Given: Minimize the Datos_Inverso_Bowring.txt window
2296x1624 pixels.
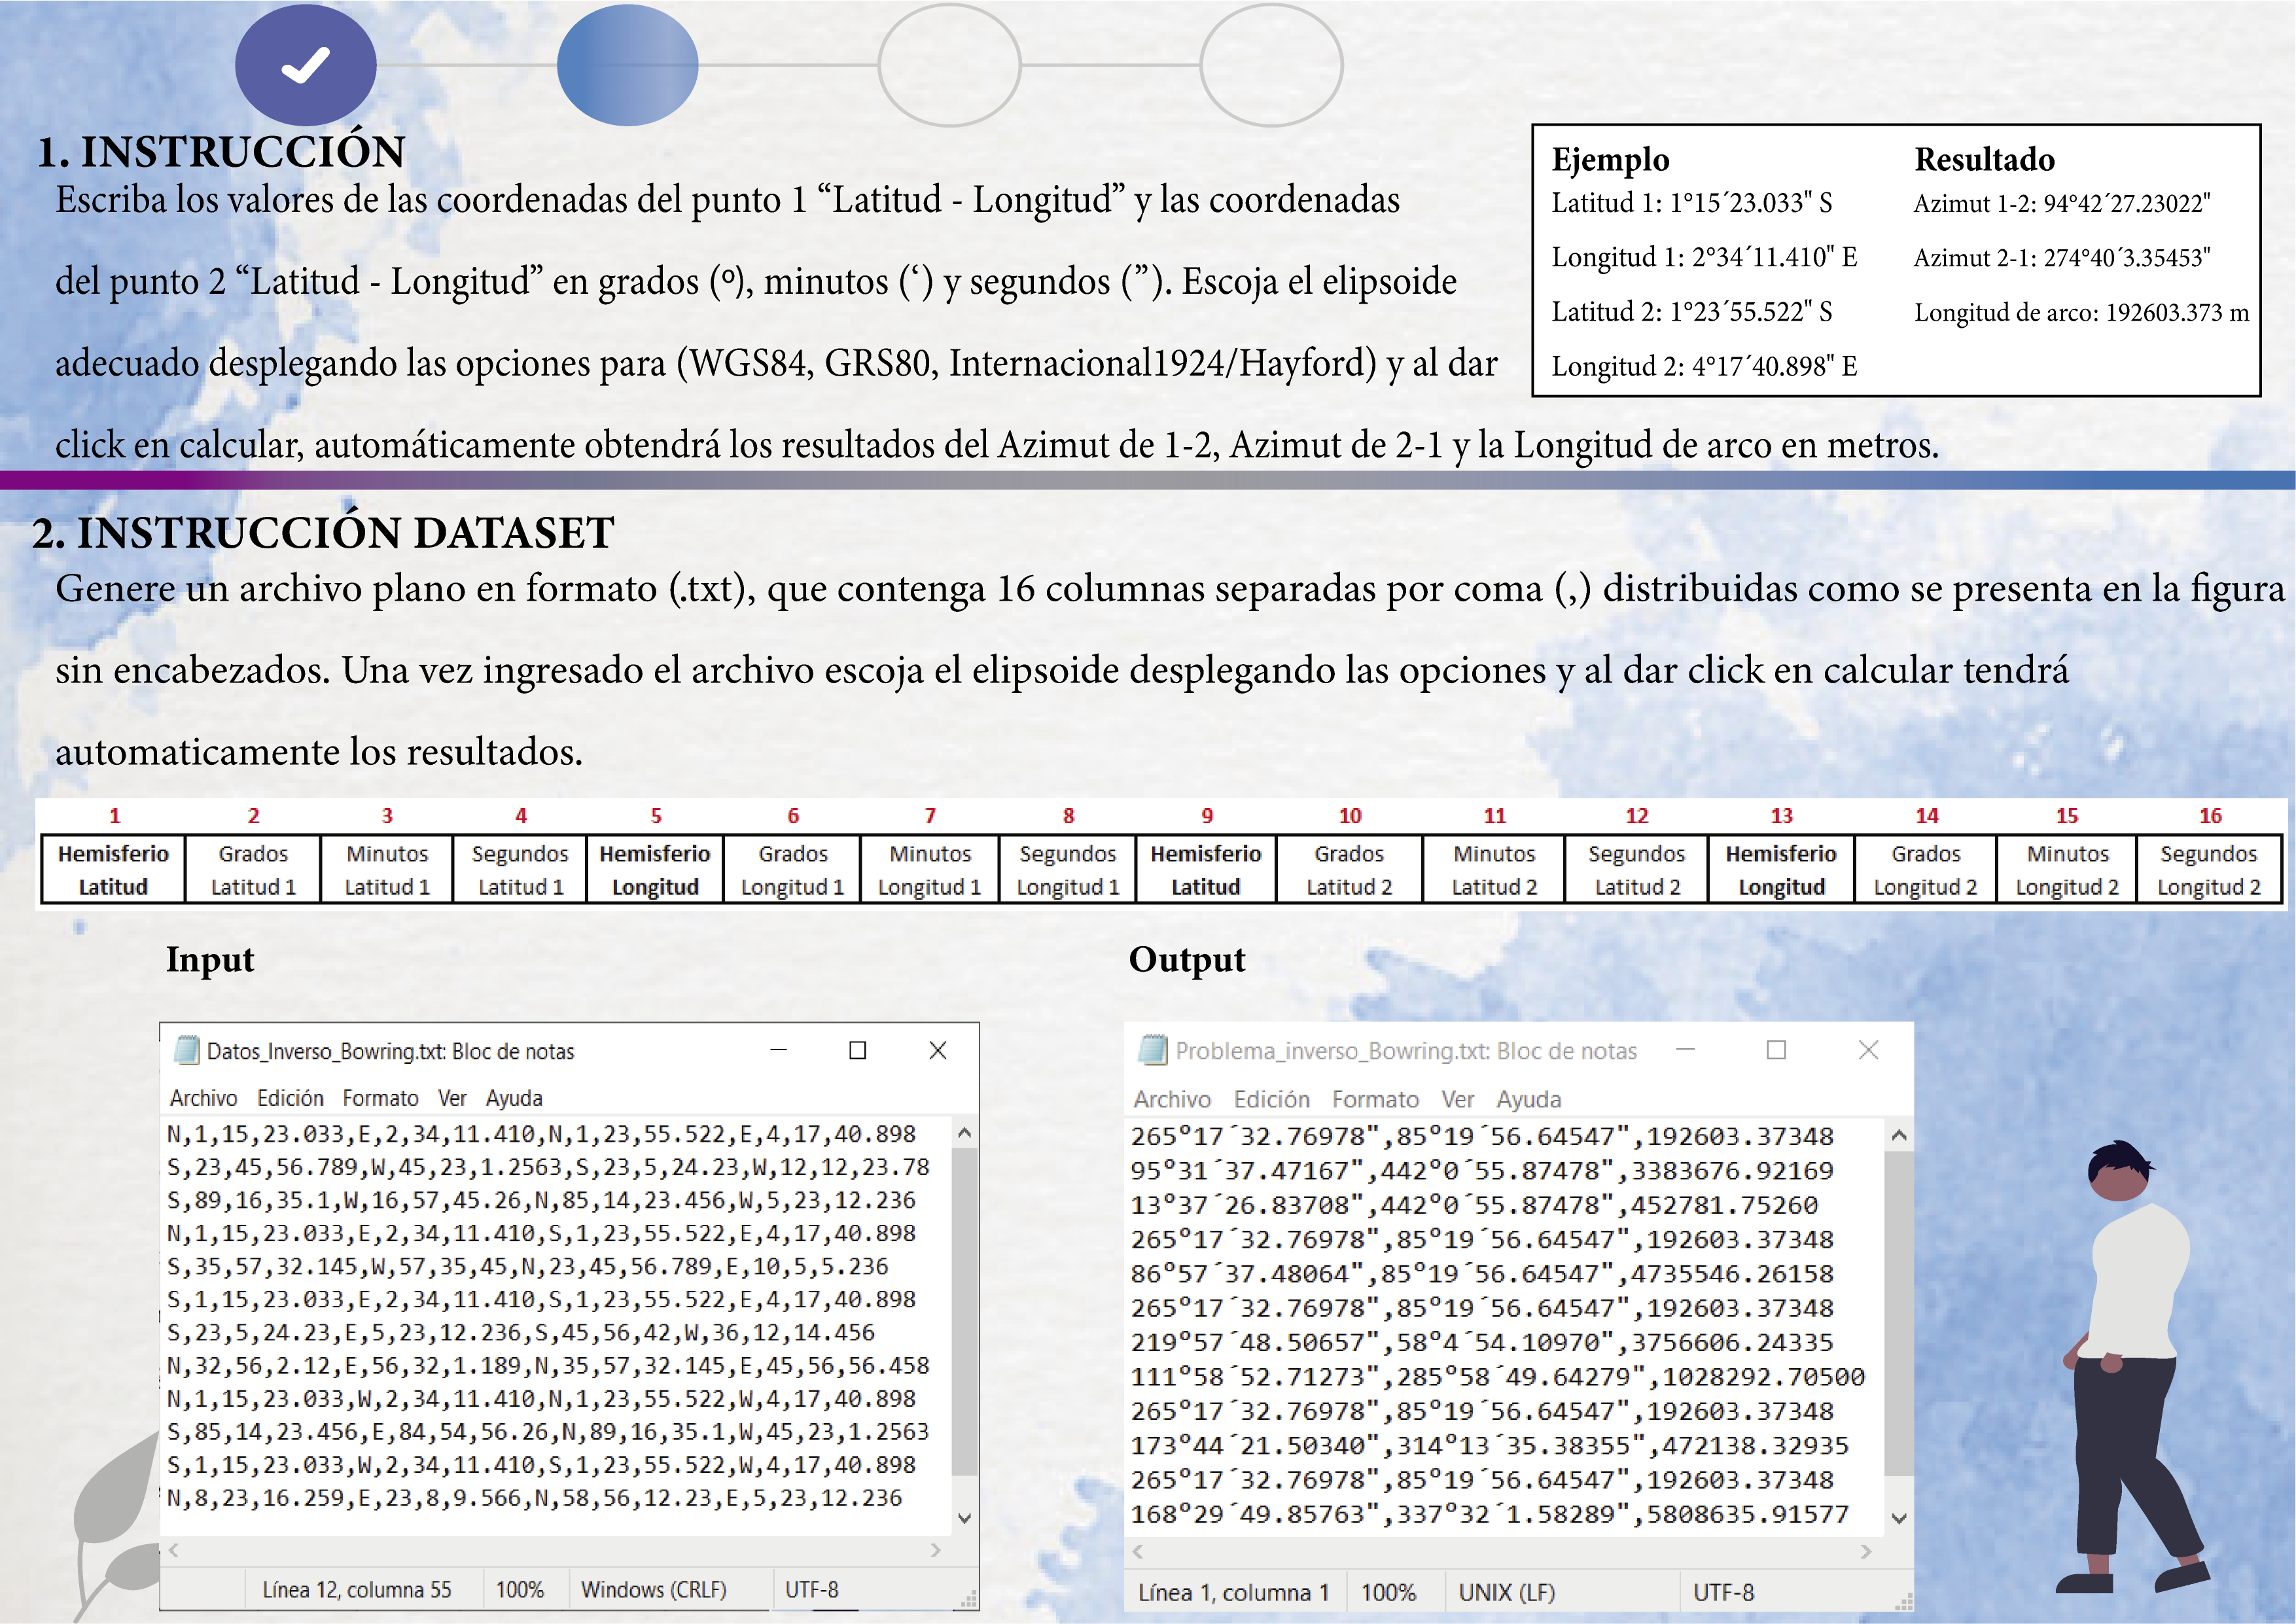Looking at the screenshot, I should click(779, 1050).
